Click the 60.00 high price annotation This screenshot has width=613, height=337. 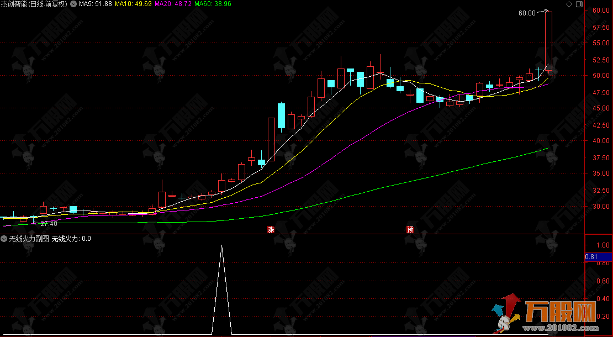pos(527,13)
